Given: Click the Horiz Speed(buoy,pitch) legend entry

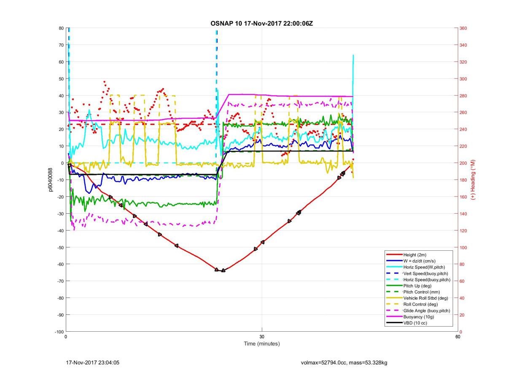Looking at the screenshot, I should coord(427,279).
